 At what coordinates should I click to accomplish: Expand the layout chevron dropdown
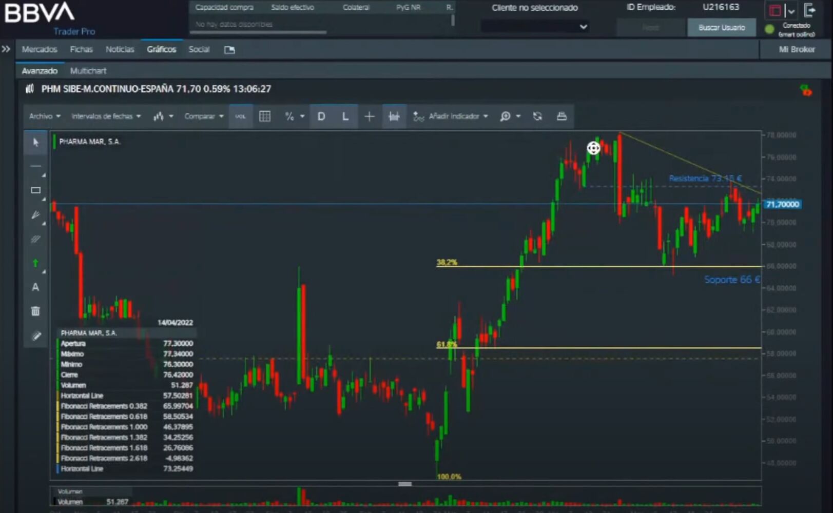tap(791, 11)
